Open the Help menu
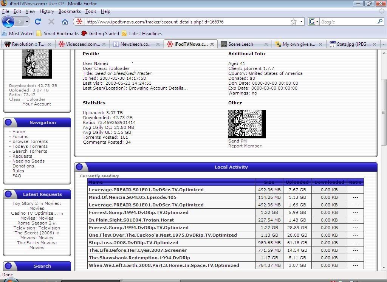The height and width of the screenshot is (282, 387). coord(105,11)
